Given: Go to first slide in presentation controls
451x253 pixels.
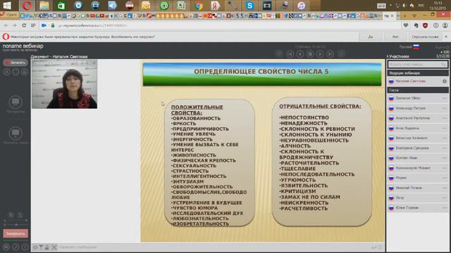Looking at the screenshot, I should (290, 54).
